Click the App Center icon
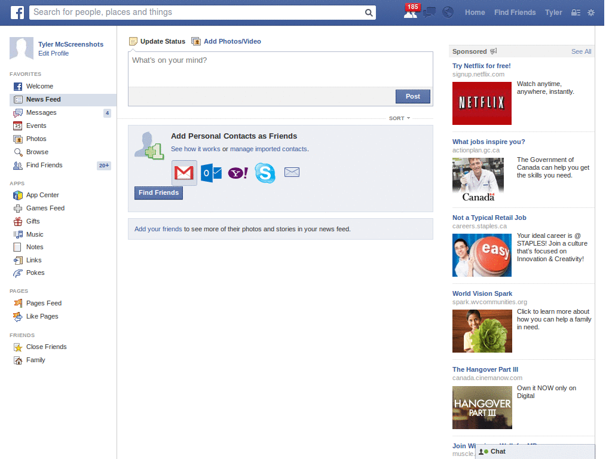 pyautogui.click(x=18, y=195)
